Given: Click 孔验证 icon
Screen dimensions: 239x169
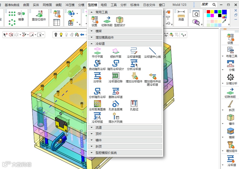Looking at the screenshot, I should click(134, 105).
